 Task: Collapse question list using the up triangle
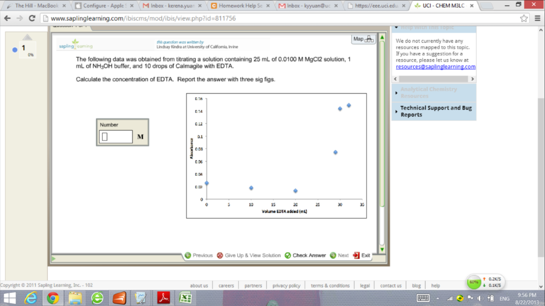[x=27, y=37]
